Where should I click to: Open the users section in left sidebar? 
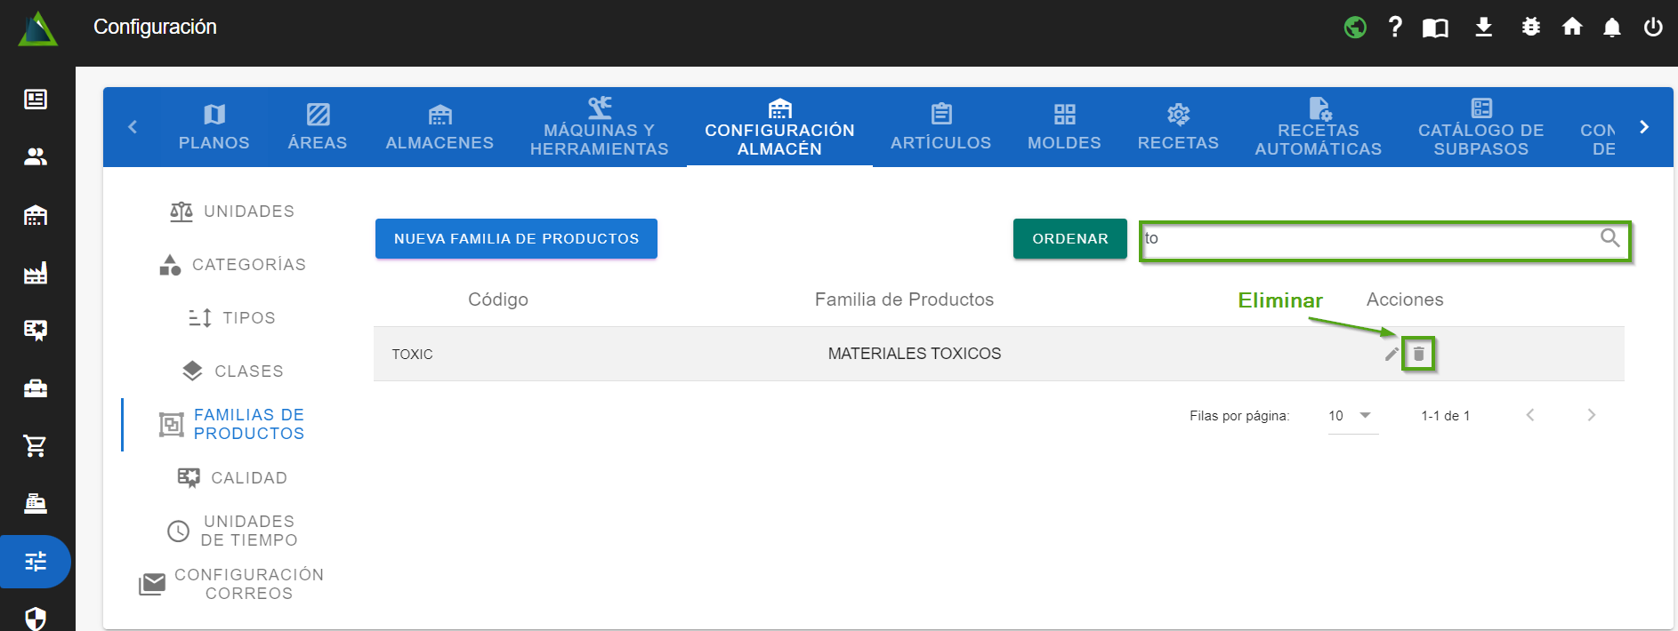click(36, 157)
